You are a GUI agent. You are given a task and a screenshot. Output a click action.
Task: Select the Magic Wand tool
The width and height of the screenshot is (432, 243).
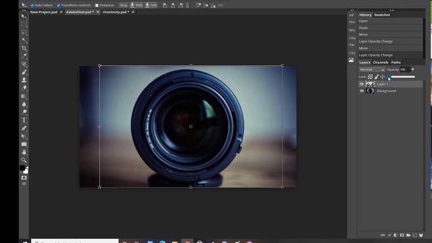click(24, 40)
